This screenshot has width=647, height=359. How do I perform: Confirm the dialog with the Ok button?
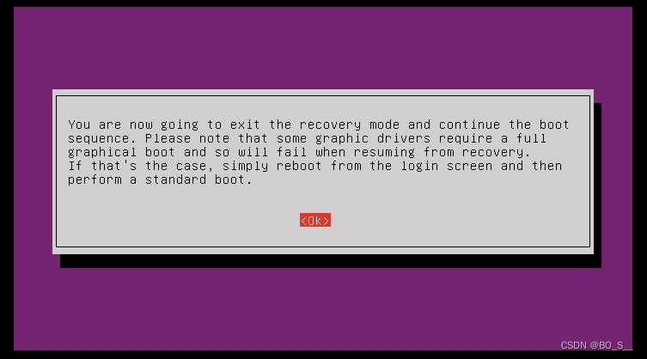pyautogui.click(x=315, y=221)
